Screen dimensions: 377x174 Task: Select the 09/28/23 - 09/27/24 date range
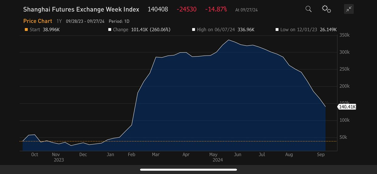[x=85, y=21]
